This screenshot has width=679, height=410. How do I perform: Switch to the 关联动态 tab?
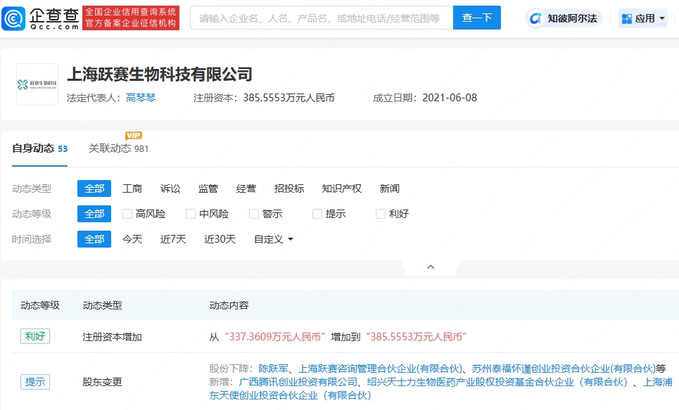pyautogui.click(x=110, y=148)
